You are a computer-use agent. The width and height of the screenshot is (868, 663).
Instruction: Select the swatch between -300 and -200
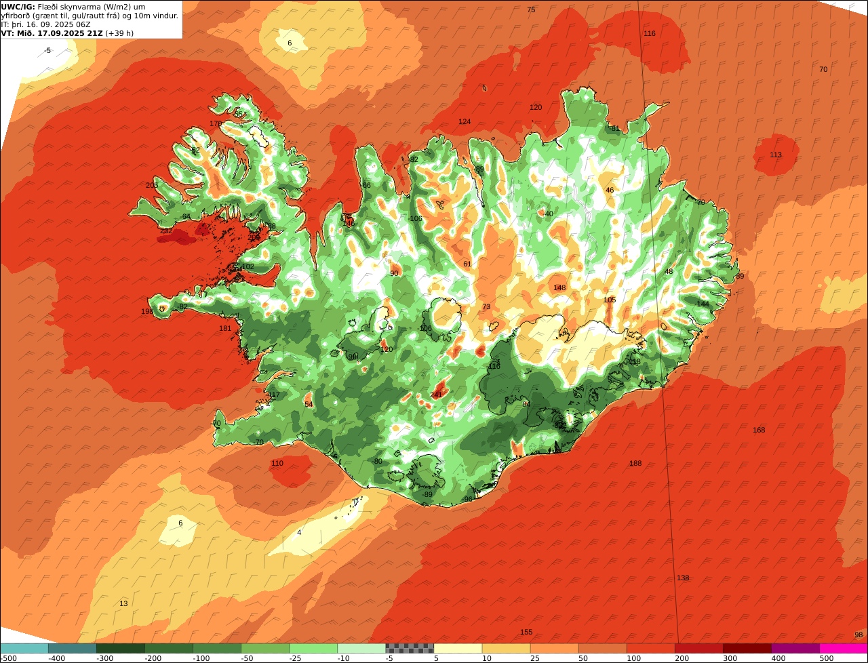click(x=120, y=648)
